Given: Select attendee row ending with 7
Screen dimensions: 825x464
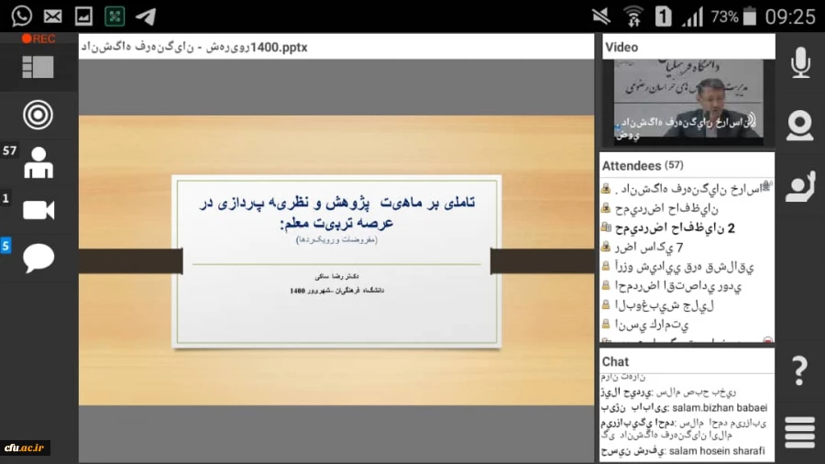Looking at the screenshot, I should [x=687, y=247].
